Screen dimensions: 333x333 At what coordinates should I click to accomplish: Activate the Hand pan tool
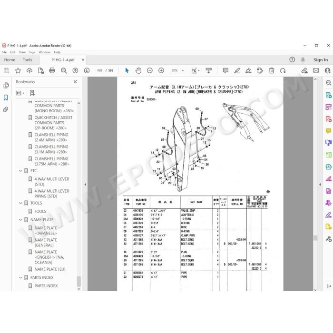[x=138, y=70]
